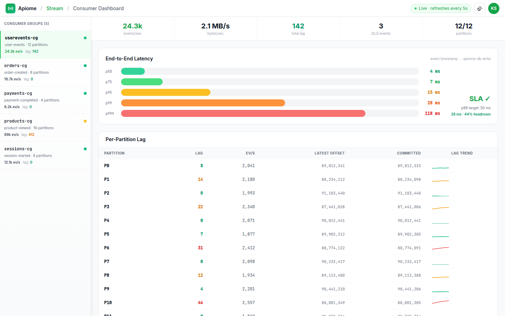Sort by the LAG column header
The width and height of the screenshot is (505, 316).
point(199,153)
